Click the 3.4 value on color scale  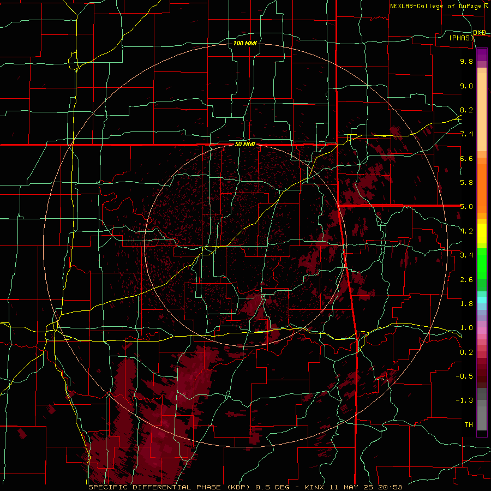pyautogui.click(x=466, y=255)
